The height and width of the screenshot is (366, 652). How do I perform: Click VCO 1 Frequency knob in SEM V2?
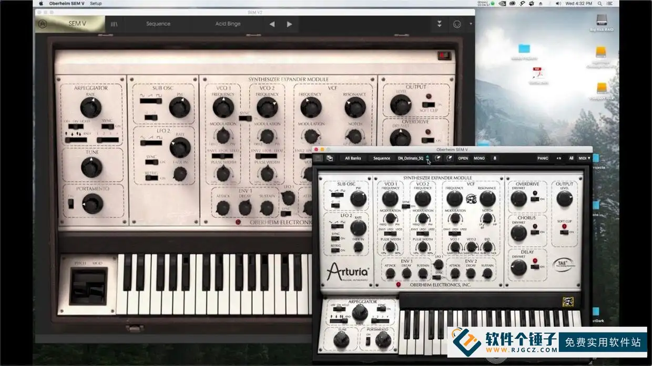point(223,107)
